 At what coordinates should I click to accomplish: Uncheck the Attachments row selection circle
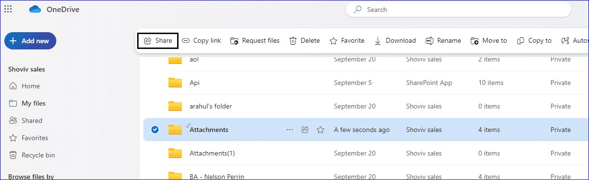point(155,130)
